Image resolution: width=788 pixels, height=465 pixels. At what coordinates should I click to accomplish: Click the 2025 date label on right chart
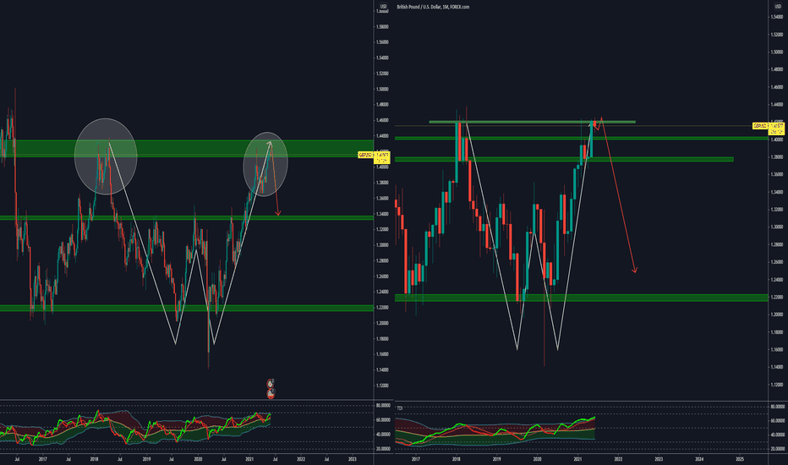(x=739, y=459)
